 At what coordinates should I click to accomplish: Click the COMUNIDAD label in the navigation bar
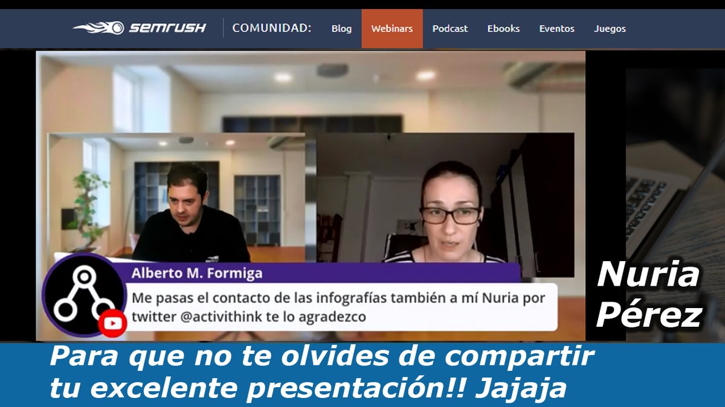[272, 27]
